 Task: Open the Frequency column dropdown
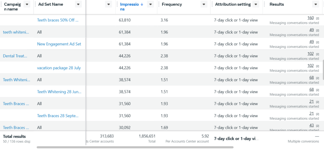point(203,4)
